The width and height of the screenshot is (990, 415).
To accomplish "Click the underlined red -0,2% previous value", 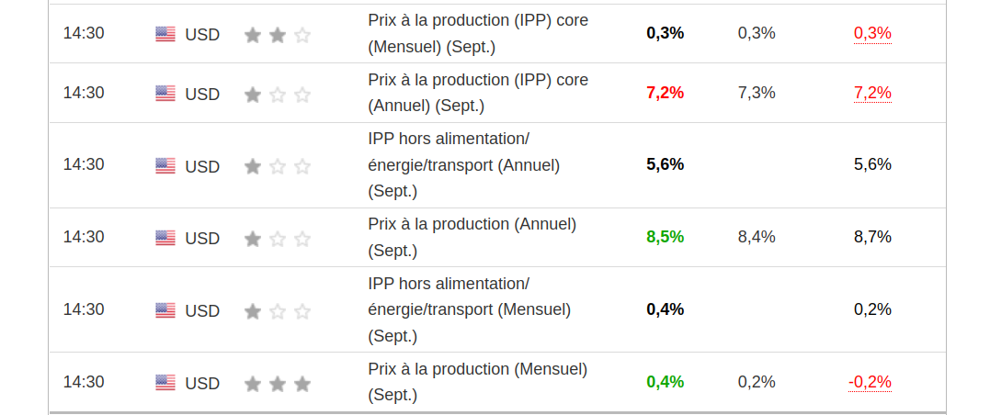I will tap(870, 382).
